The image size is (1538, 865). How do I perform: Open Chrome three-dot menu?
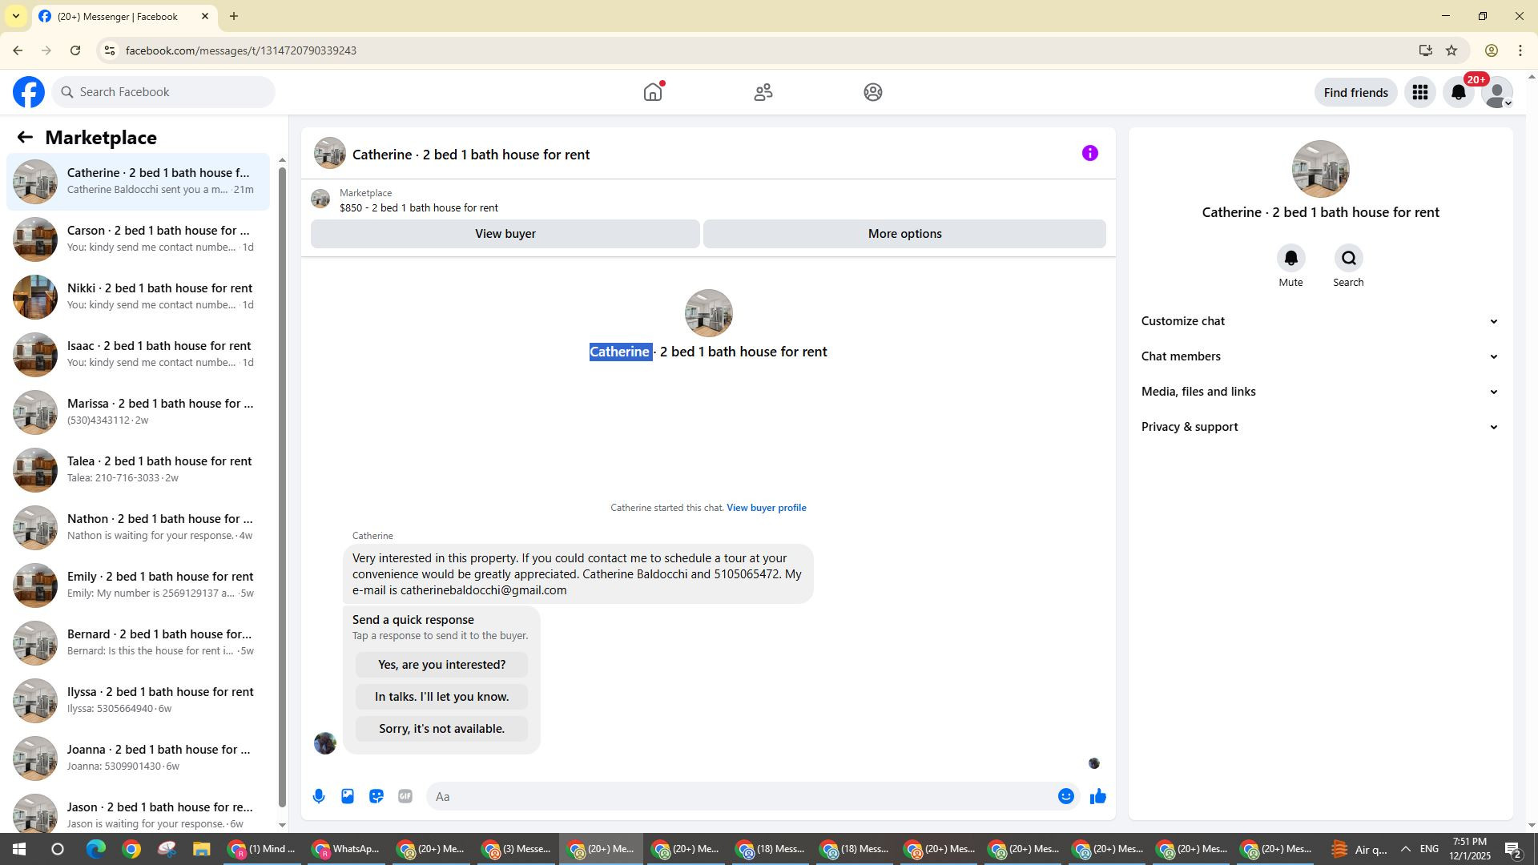click(1520, 50)
